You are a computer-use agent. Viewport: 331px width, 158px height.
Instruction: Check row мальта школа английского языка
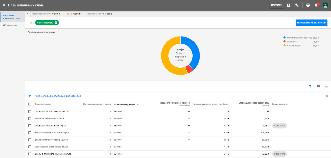click(30, 147)
